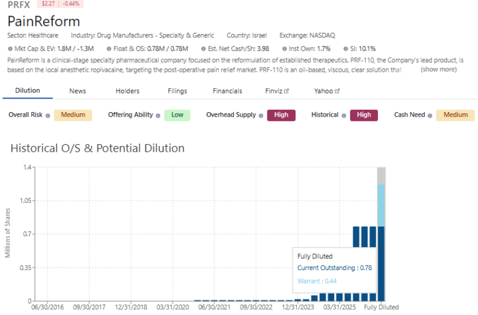The height and width of the screenshot is (315, 478).
Task: Open the Dilution tab
Action: (28, 90)
